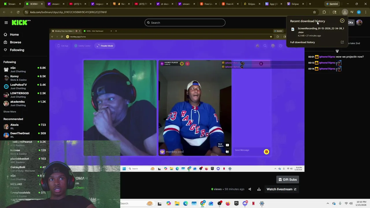The image size is (370, 208).
Task: Open LOWTIERGOD channel in Following list
Action: tap(25, 95)
